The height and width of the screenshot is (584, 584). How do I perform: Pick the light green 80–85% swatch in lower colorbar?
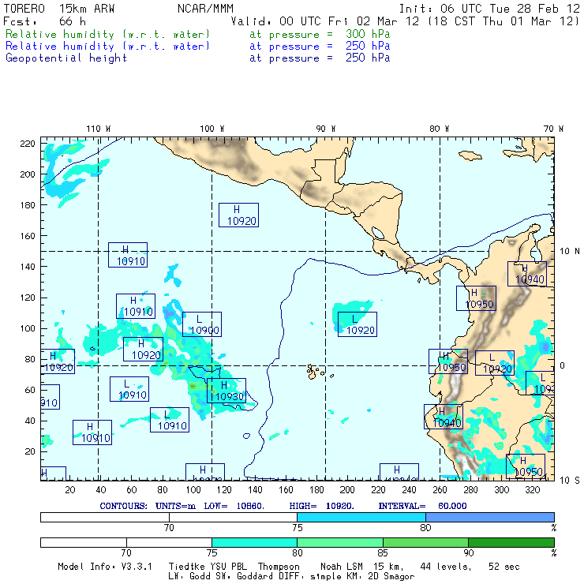pyautogui.click(x=340, y=542)
